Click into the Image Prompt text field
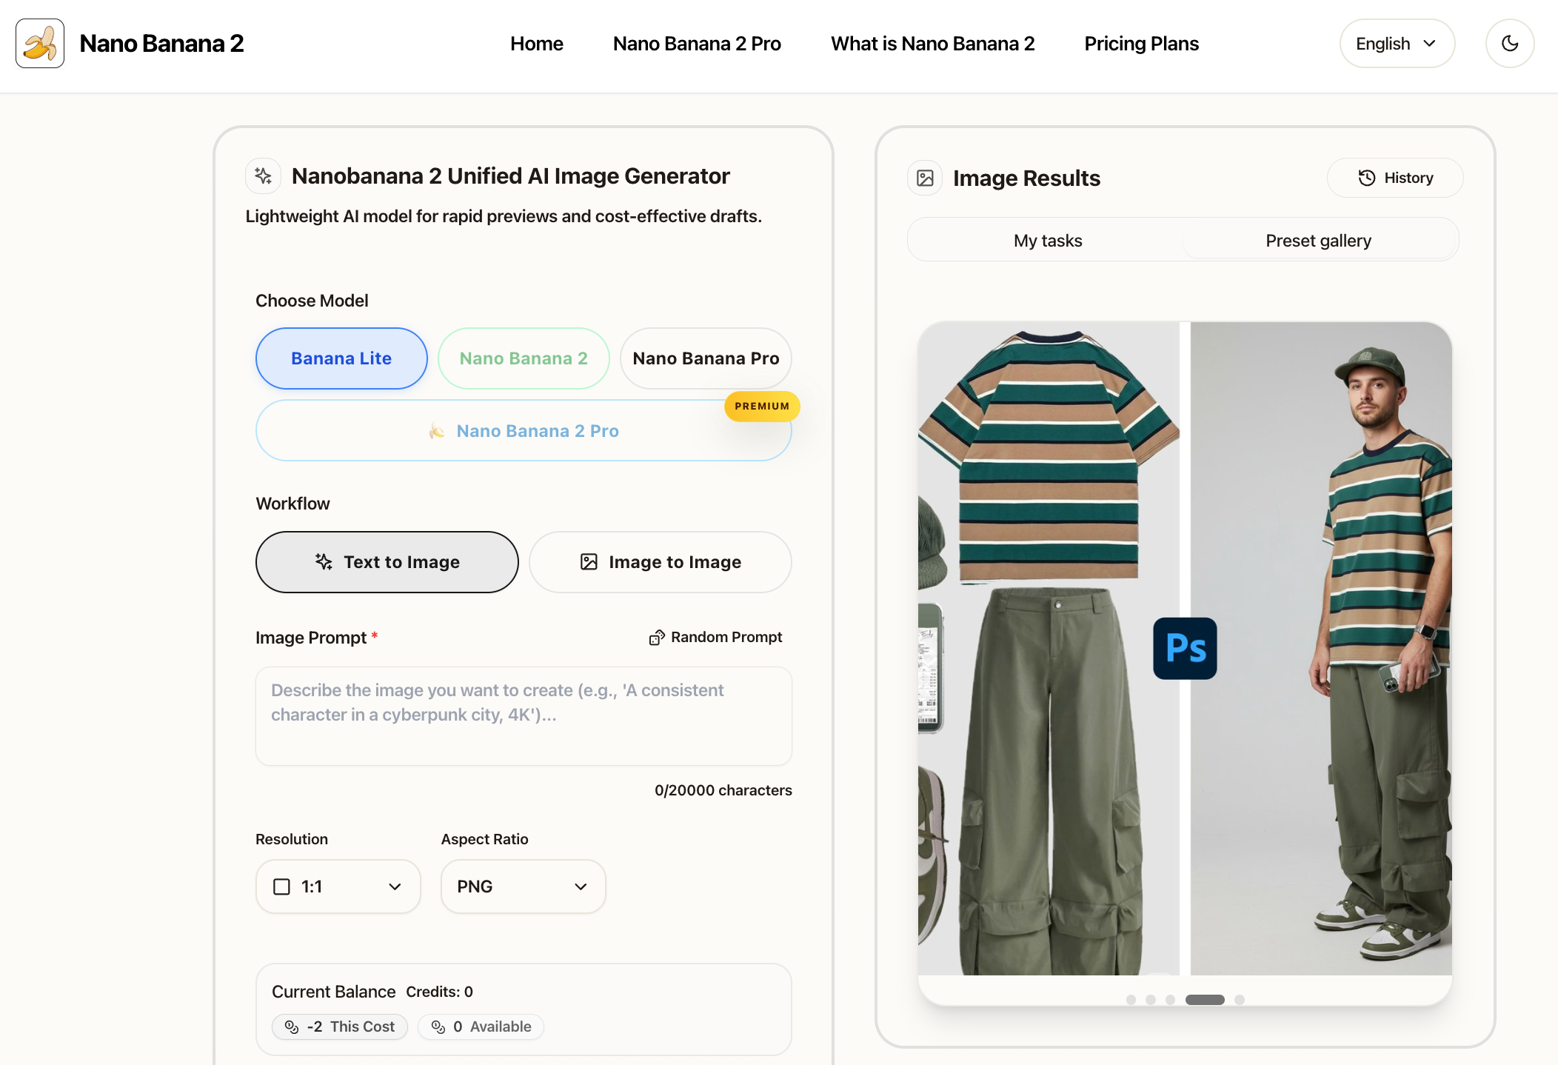 point(524,716)
